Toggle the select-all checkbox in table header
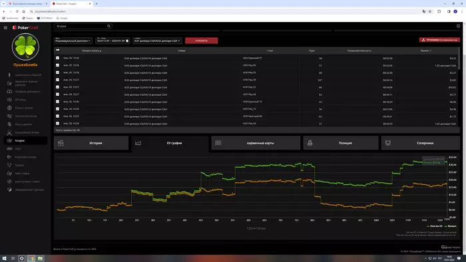The height and width of the screenshot is (262, 466). click(58, 50)
